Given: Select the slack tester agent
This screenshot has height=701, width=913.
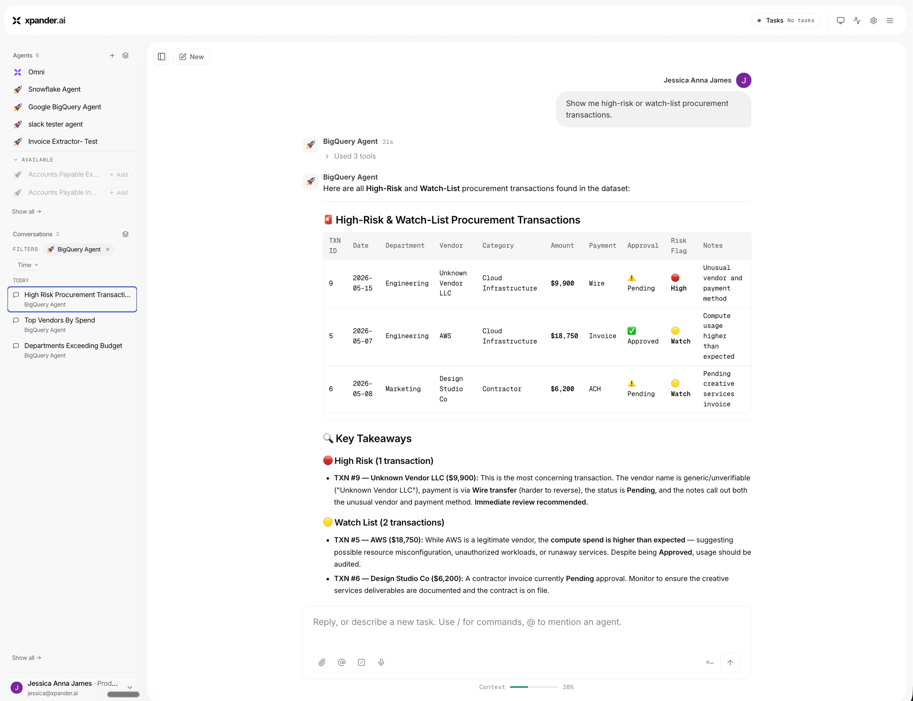Looking at the screenshot, I should (72, 125).
